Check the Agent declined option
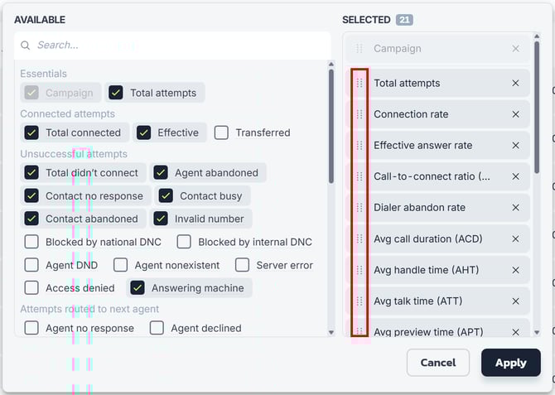 (157, 328)
